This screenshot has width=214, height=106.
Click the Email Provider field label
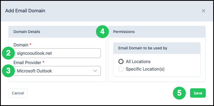pos(27,63)
